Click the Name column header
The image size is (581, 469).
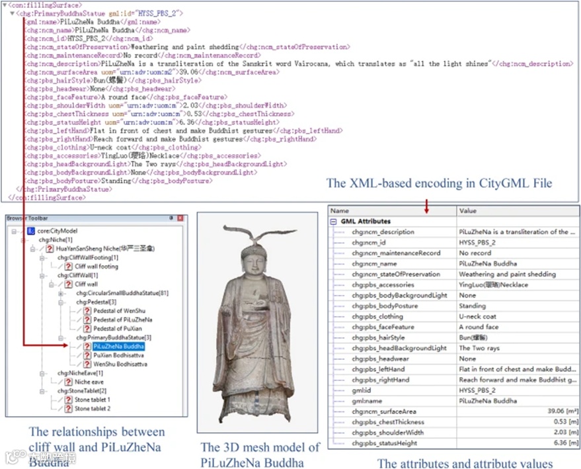tap(393, 210)
